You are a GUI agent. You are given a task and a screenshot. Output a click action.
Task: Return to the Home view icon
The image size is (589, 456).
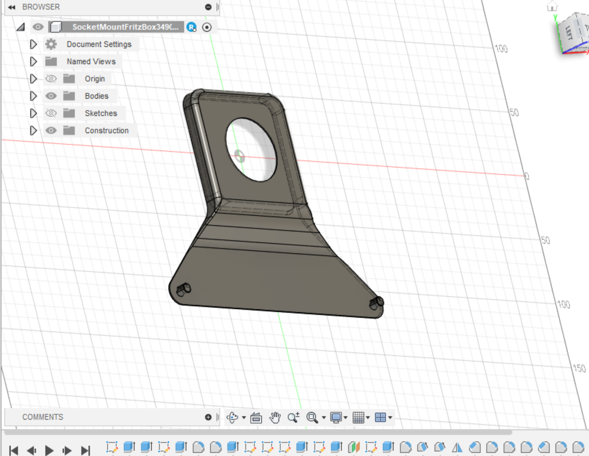[553, 6]
